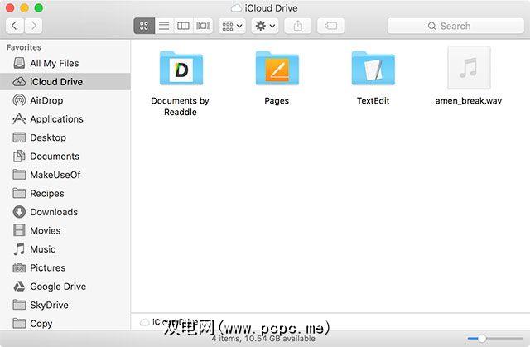Open the gear Action menu

tap(265, 26)
